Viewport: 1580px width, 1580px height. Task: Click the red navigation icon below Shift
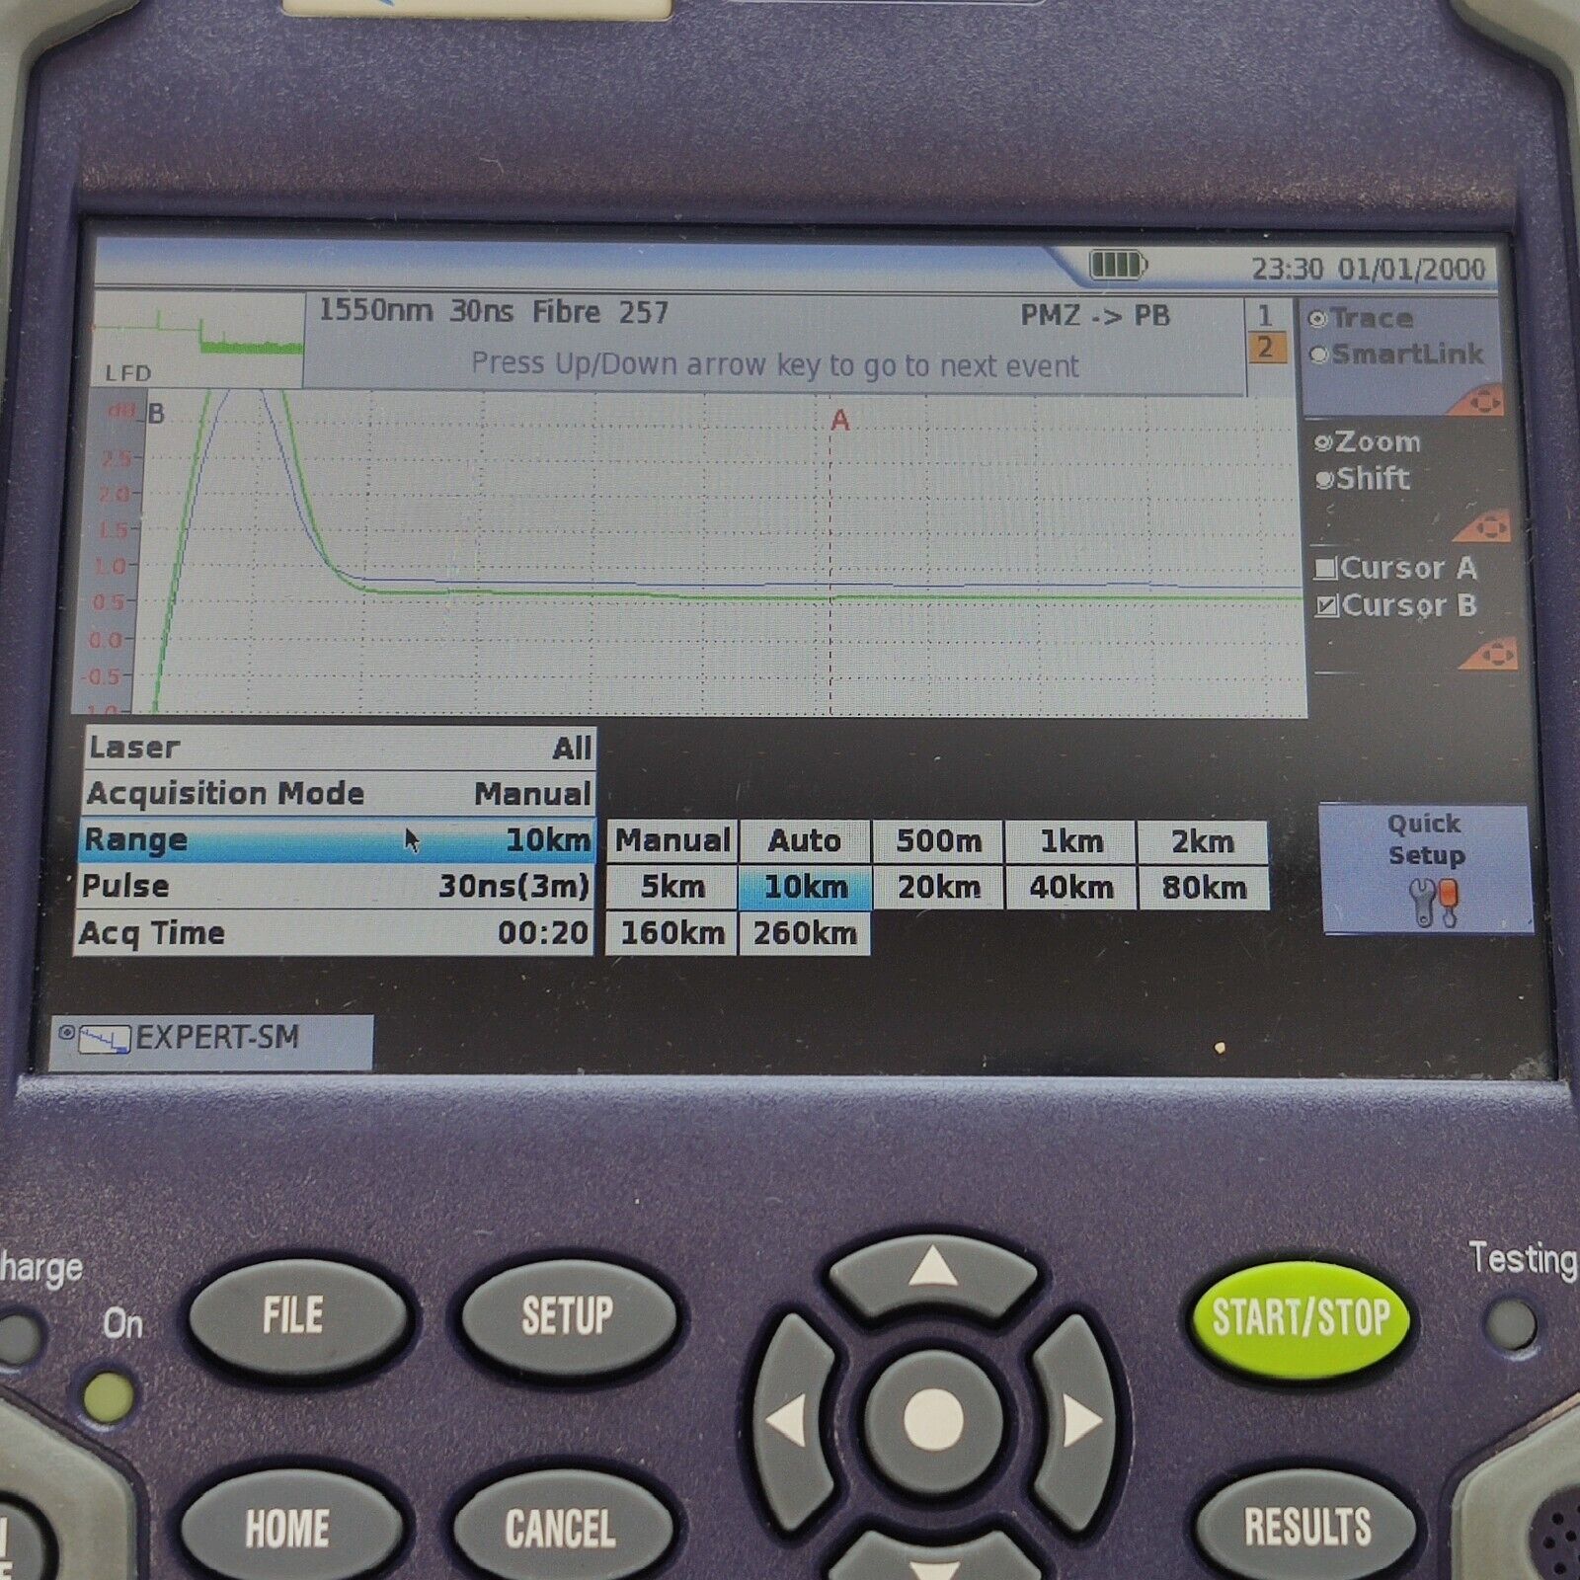[x=1482, y=527]
